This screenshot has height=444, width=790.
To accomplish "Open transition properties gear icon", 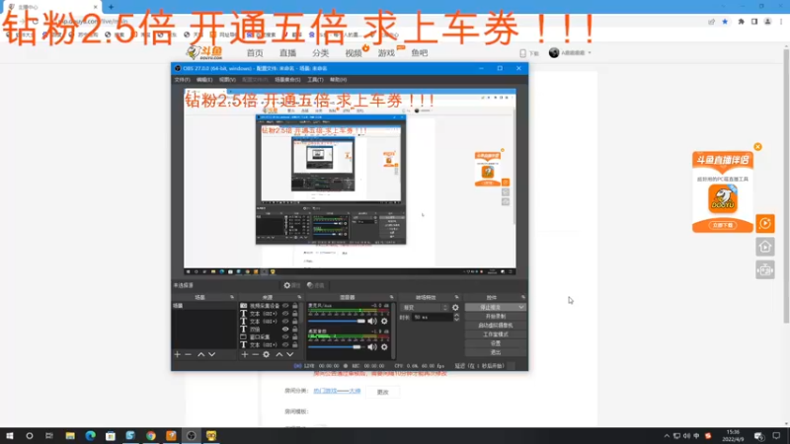I will [455, 308].
